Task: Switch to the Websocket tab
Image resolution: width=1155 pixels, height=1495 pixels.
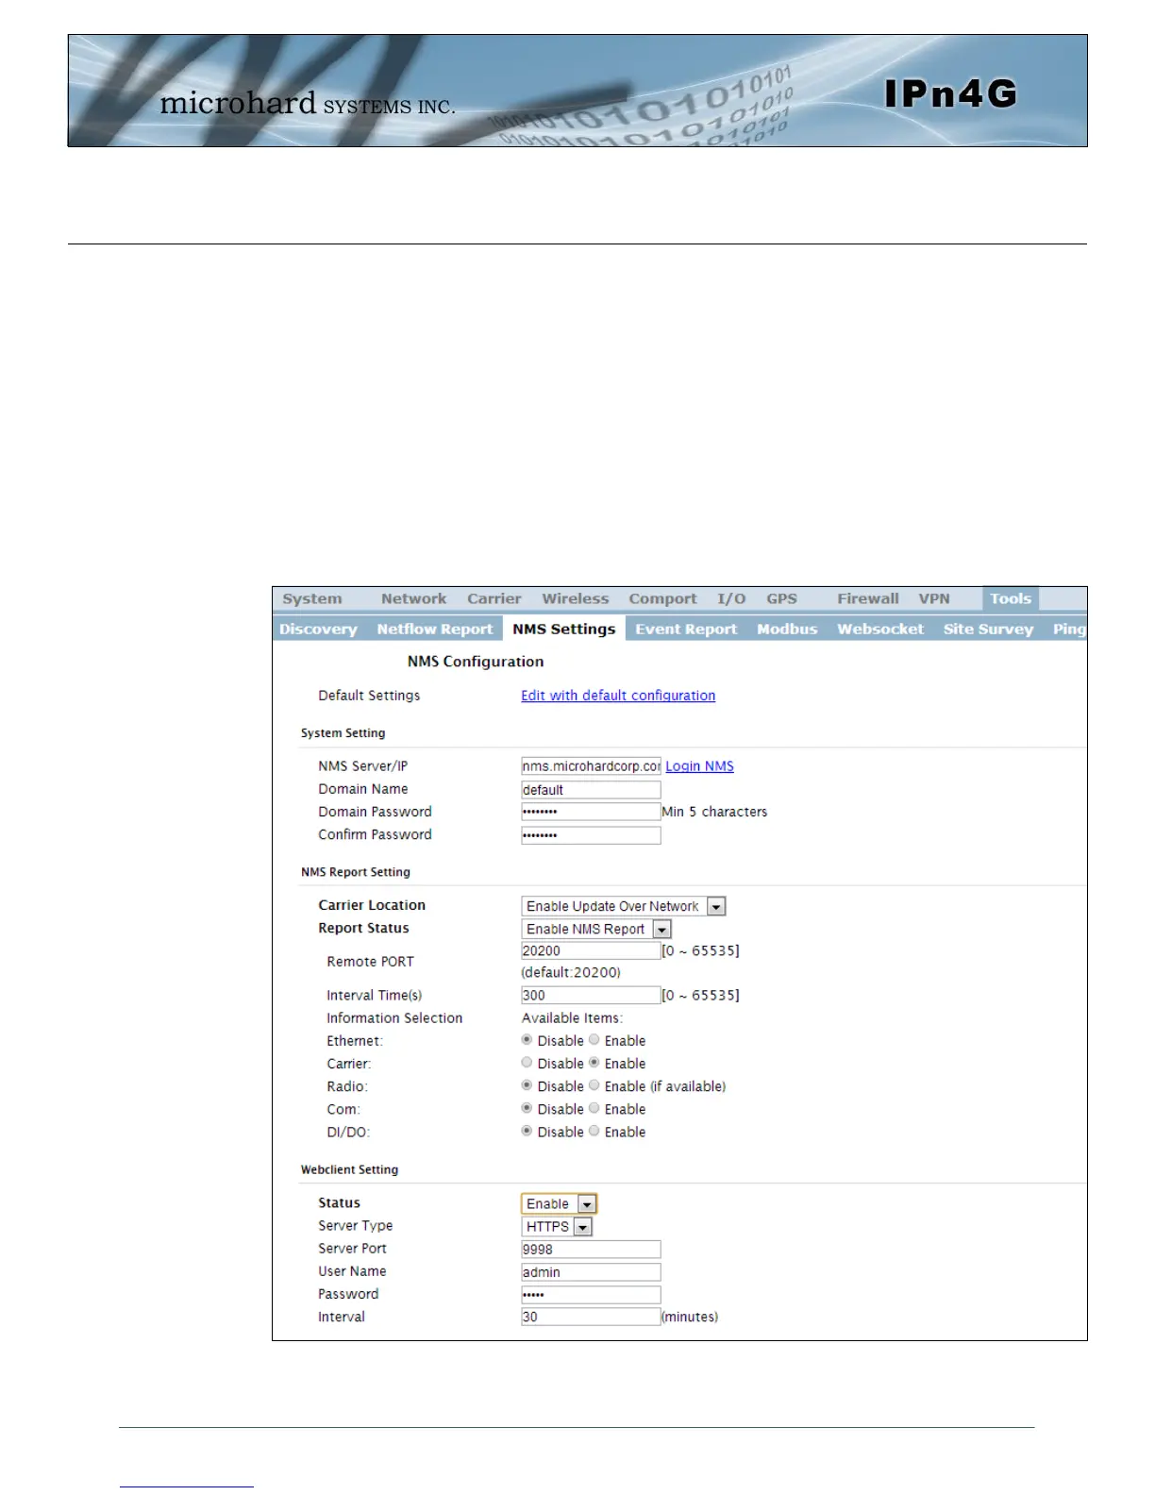Action: (x=880, y=629)
